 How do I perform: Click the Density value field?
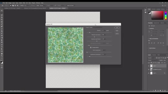point(103,31)
